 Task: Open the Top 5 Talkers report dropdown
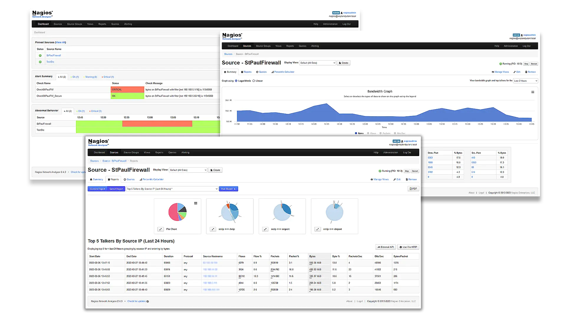[172, 189]
